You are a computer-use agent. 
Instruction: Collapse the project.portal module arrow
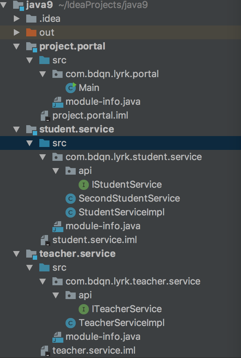(16, 46)
